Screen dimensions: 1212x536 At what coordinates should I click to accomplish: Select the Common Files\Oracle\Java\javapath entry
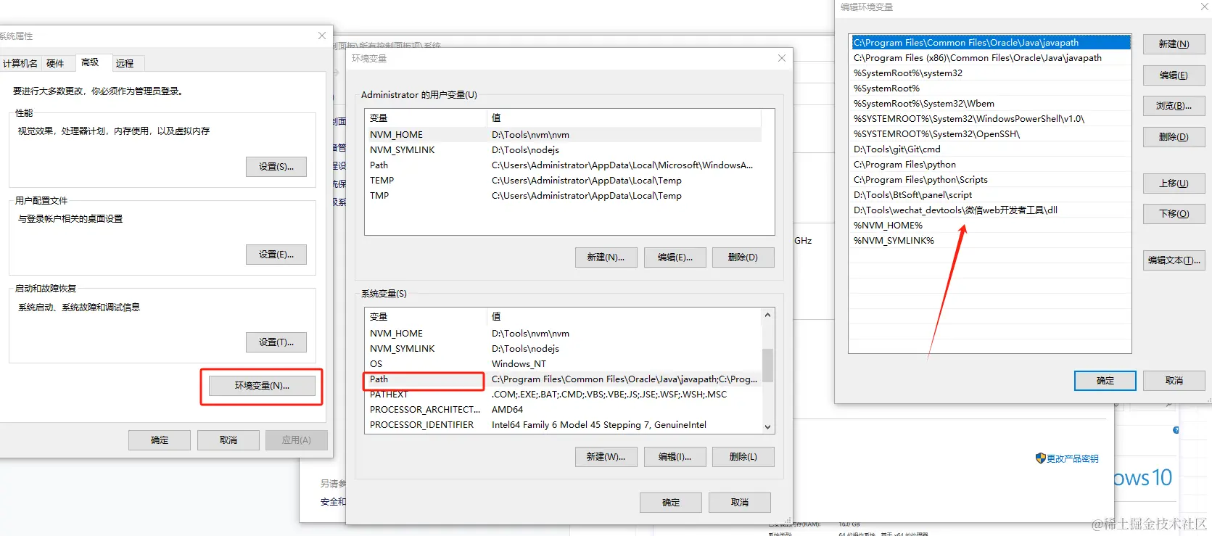(991, 43)
